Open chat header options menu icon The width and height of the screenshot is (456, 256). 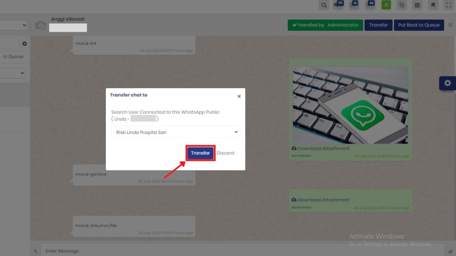[x=450, y=25]
